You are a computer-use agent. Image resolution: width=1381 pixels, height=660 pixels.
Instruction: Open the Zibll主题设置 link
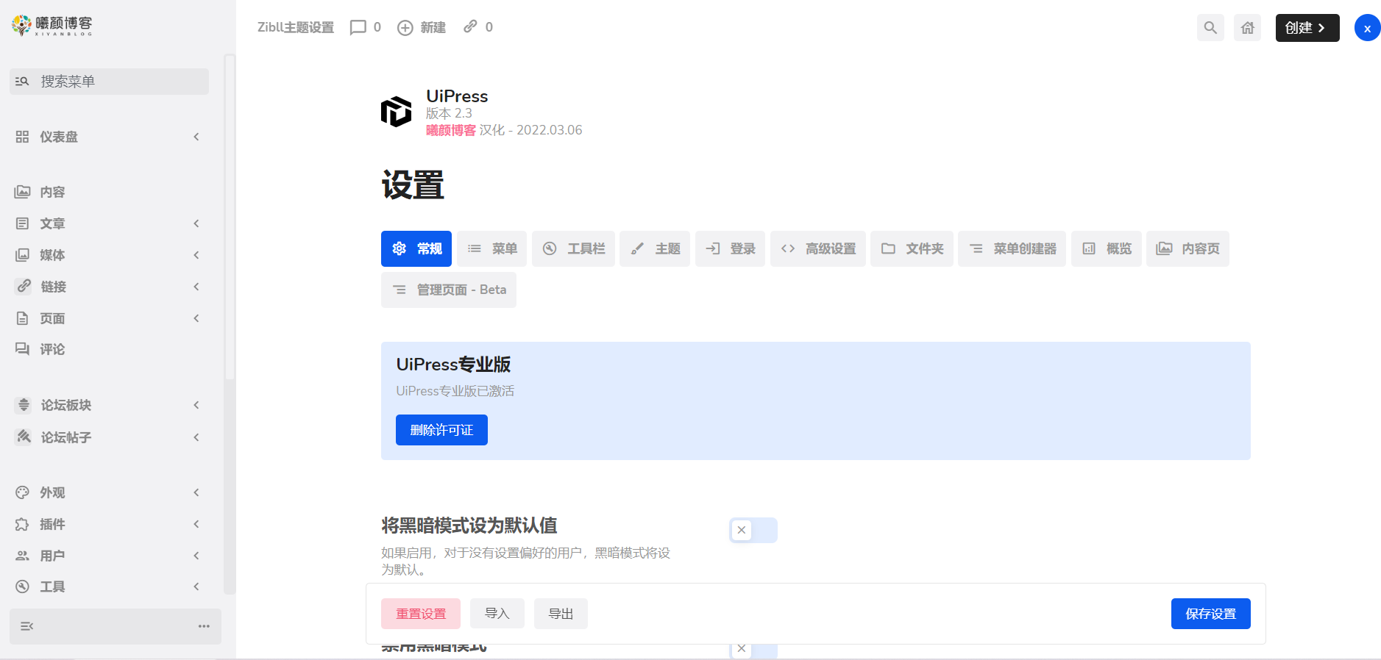[296, 28]
